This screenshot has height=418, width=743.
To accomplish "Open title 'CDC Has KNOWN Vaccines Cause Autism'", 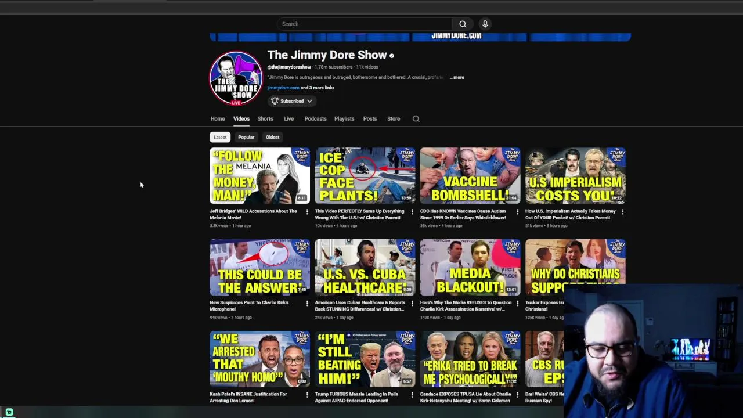I will [x=463, y=214].
